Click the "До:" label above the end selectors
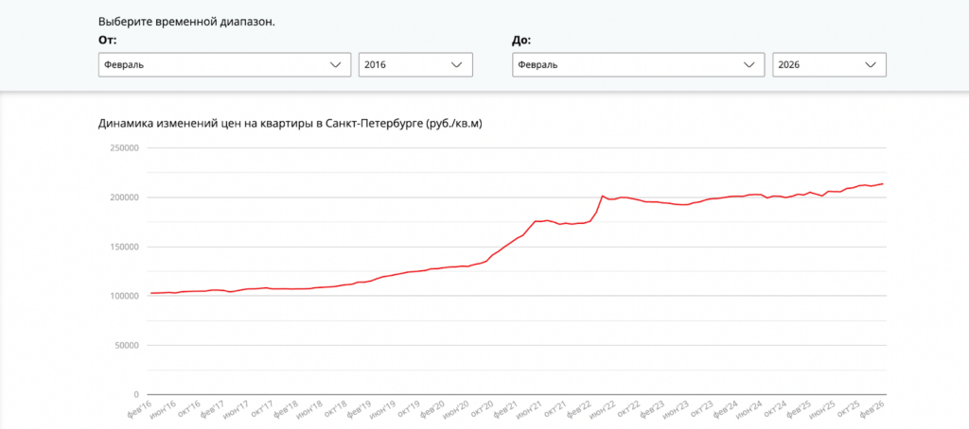The height and width of the screenshot is (429, 969). (521, 41)
